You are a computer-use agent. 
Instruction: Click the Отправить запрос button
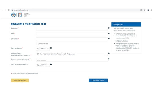[98, 81]
